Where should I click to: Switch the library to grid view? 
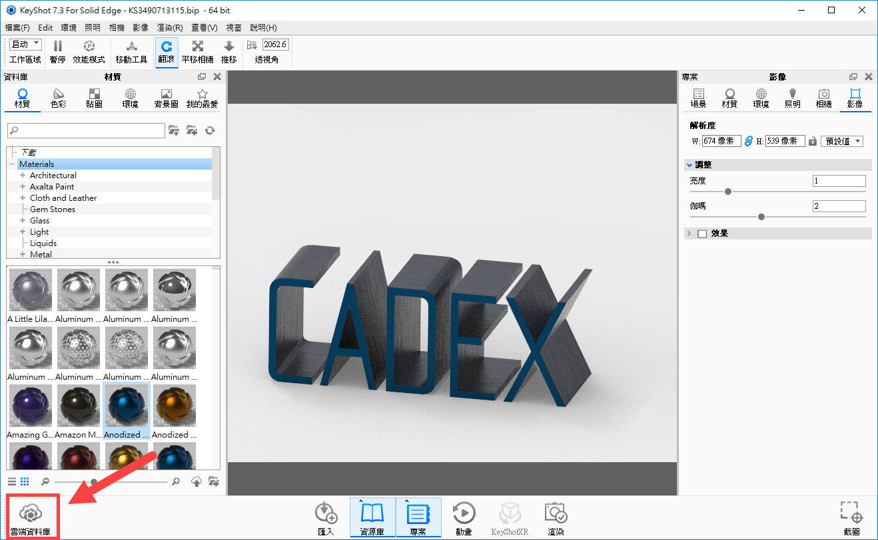25,481
